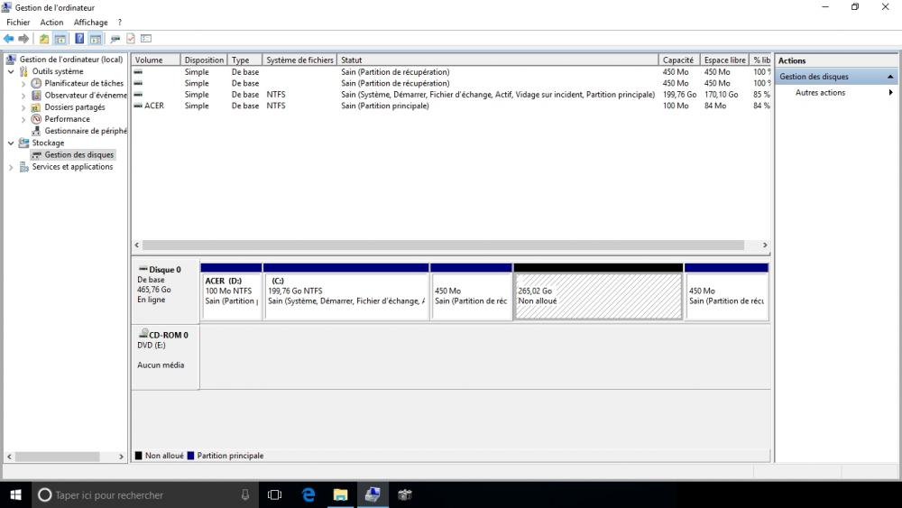Go back with the blue left arrow
Screen dimensions: 902x508
(9, 39)
